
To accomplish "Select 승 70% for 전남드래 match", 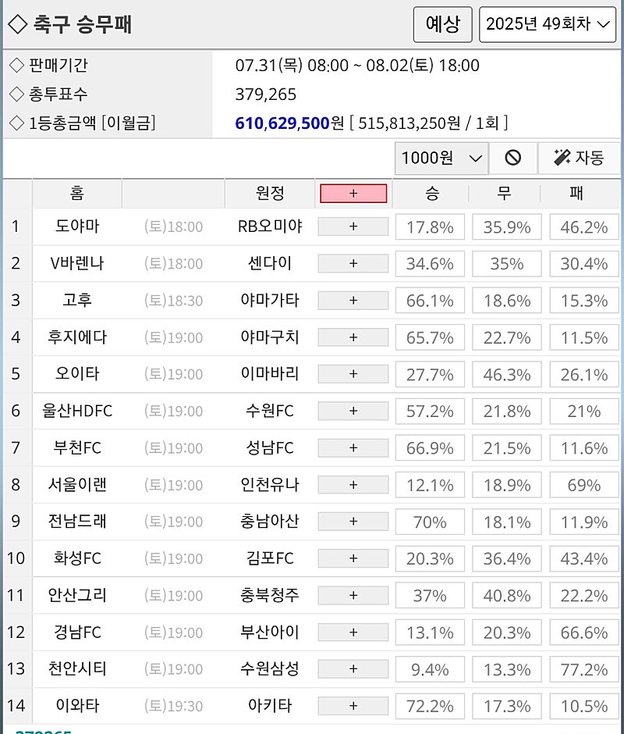I will [x=430, y=522].
